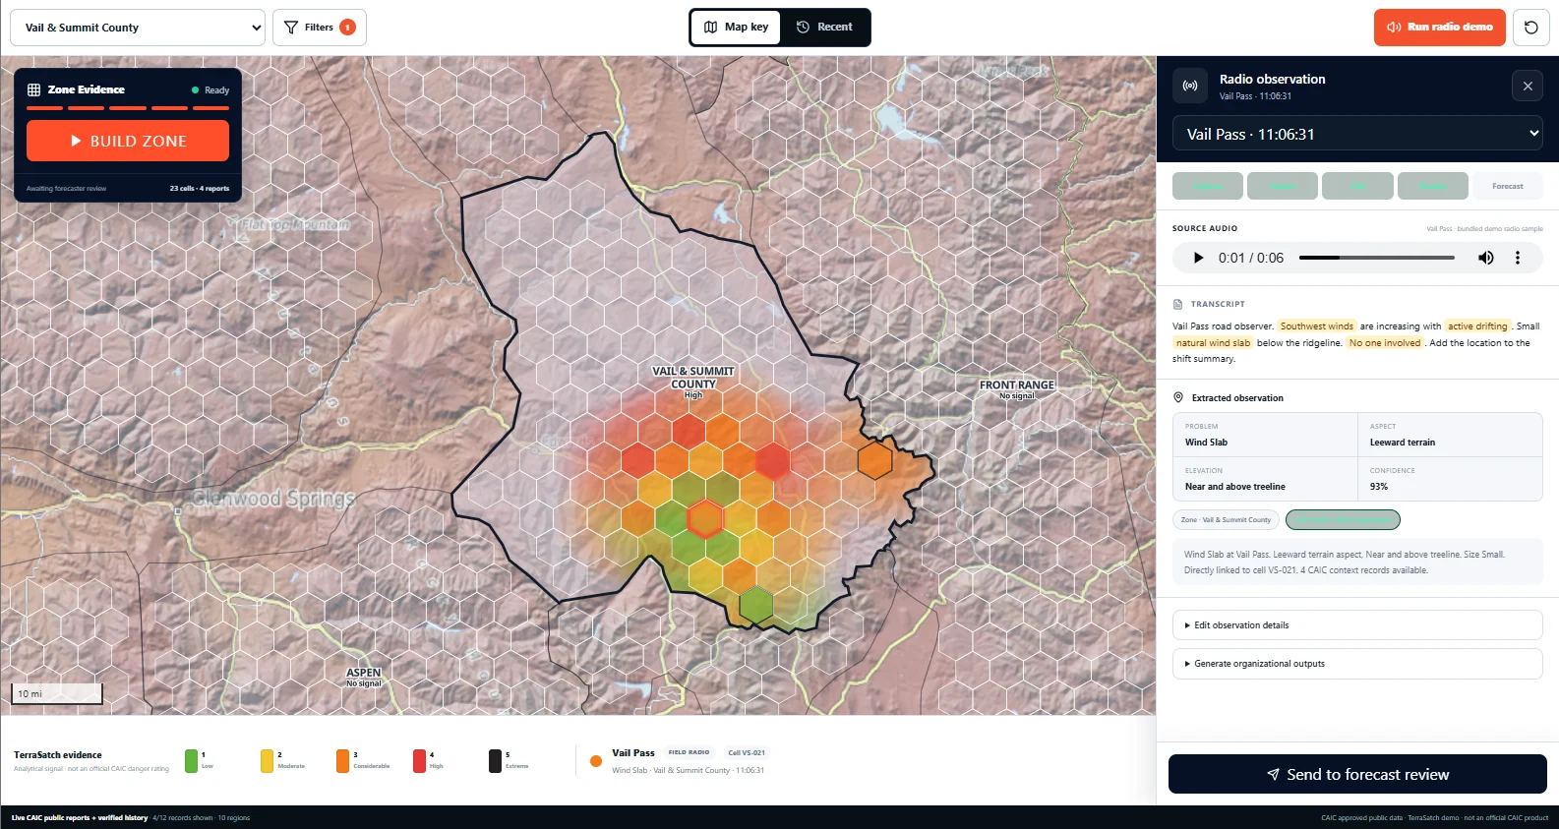The width and height of the screenshot is (1559, 829).
Task: Select the orange hexagon cell on the zone's east border
Action: pos(874,459)
